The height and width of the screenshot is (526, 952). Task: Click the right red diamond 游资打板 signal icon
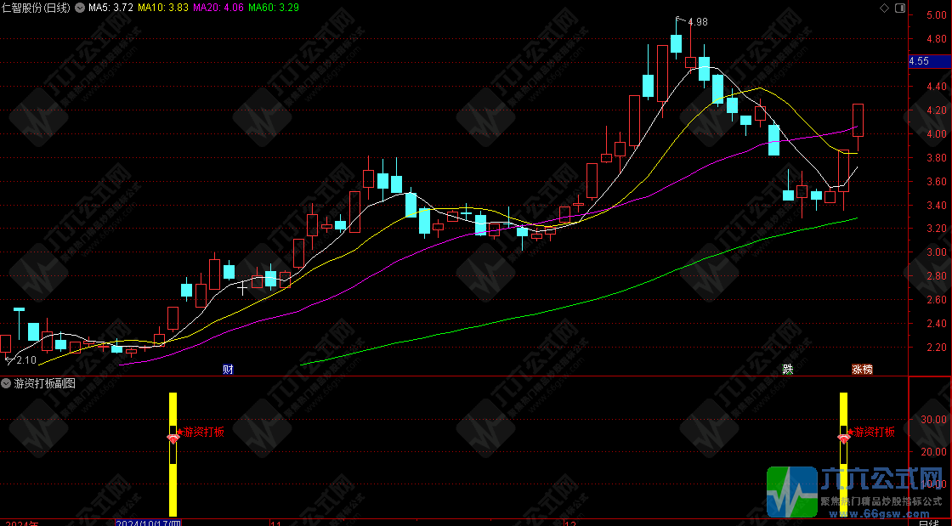point(844,438)
